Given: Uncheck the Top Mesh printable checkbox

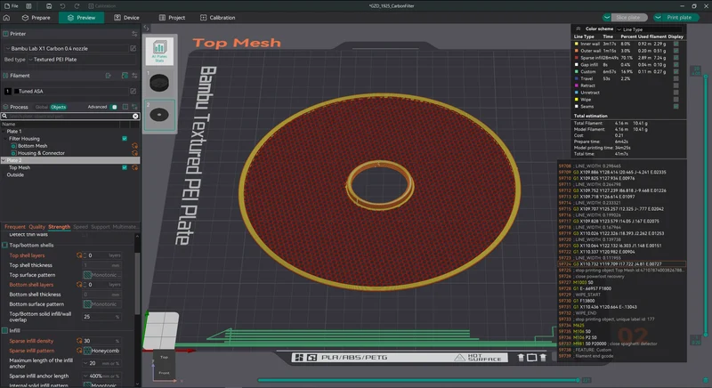Looking at the screenshot, I should 125,168.
